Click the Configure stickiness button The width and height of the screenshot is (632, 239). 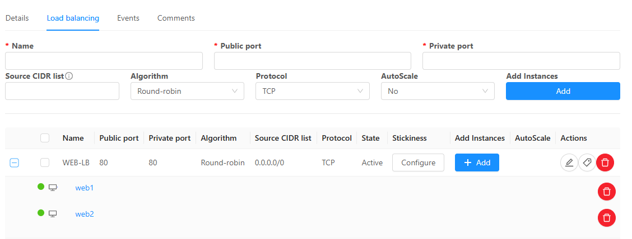(418, 162)
